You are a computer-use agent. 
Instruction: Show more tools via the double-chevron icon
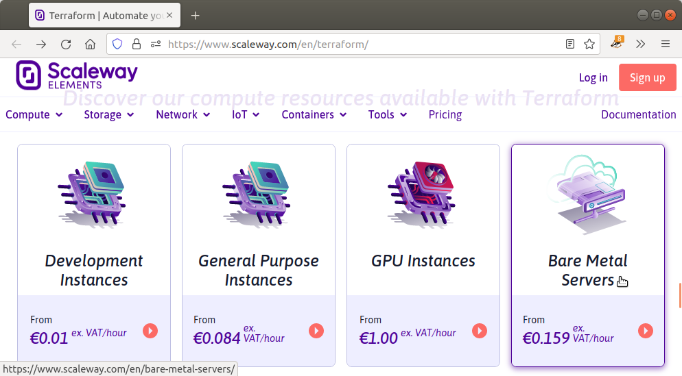click(x=640, y=45)
